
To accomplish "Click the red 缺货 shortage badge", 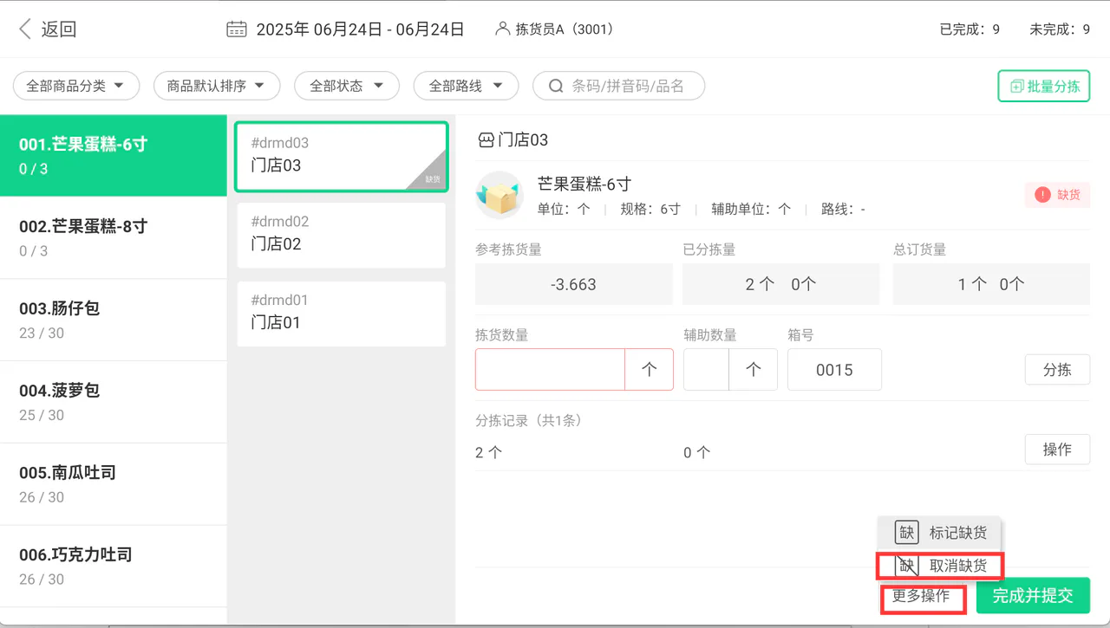I will coord(1057,195).
